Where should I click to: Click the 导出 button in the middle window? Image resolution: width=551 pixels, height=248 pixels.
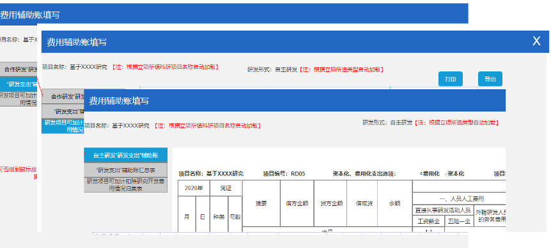click(x=490, y=79)
